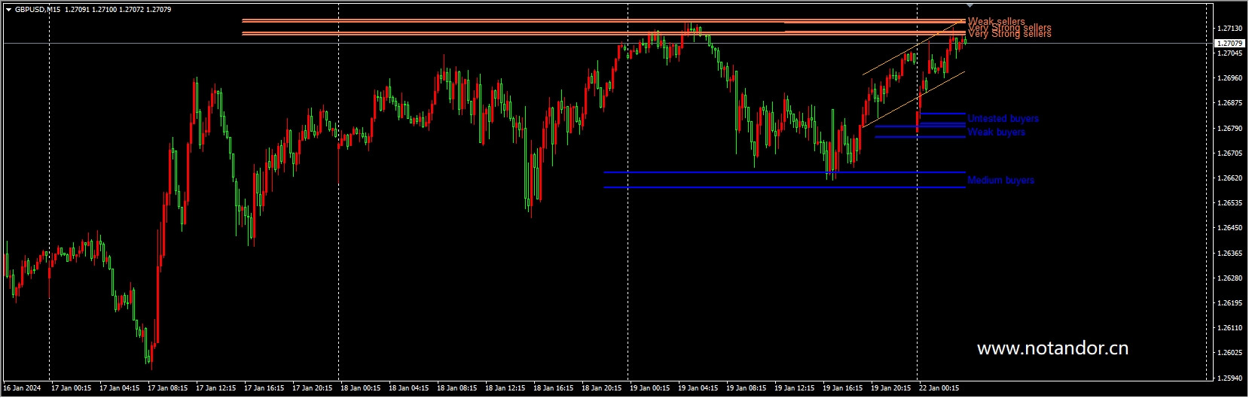1249x398 pixels.
Task: Click the 16 Jan 2024 time label
Action: tap(22, 389)
